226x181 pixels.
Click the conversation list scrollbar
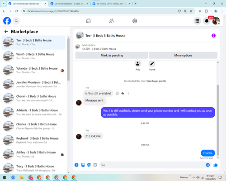click(x=68, y=60)
